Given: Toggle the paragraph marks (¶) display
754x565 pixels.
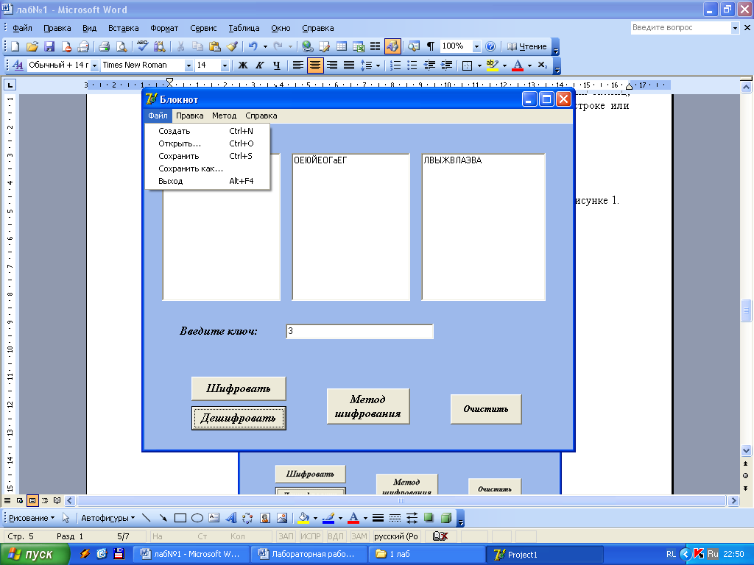Looking at the screenshot, I should pyautogui.click(x=430, y=46).
